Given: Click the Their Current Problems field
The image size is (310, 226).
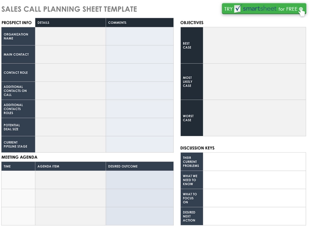Looking at the screenshot, I should point(254,162).
